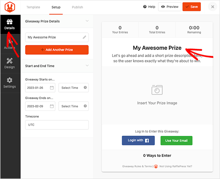Click the orange Save button
This screenshot has width=220, height=179.
point(192,7)
